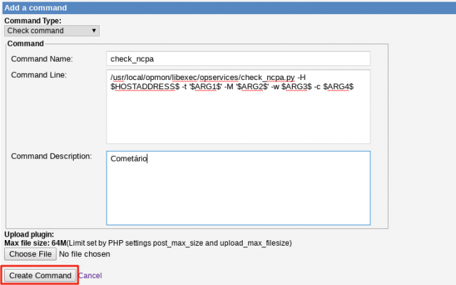Submit with the Create Command button
Screen dimensions: 456x285
point(40,275)
